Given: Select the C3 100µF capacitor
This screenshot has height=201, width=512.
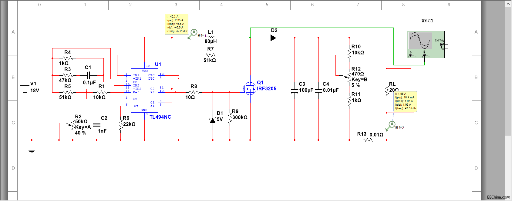Looking at the screenshot, I should pyautogui.click(x=295, y=90).
